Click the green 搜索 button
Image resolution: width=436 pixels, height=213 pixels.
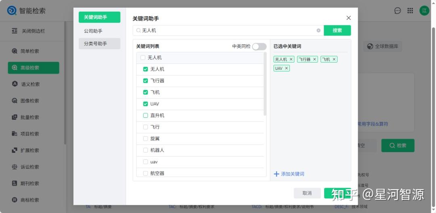(337, 31)
